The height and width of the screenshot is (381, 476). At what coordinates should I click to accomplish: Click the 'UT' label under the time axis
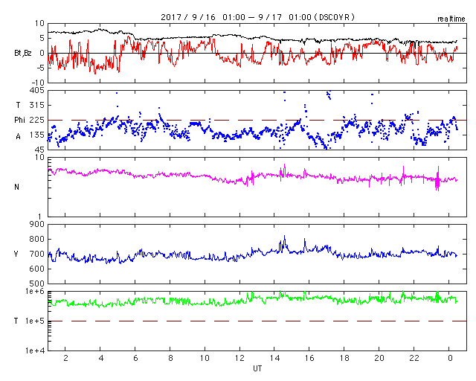257,368
